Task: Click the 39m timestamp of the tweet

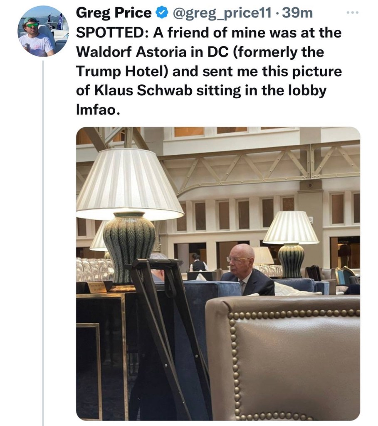Action: click(298, 13)
